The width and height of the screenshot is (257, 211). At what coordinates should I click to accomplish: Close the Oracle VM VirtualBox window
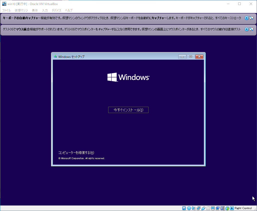pyautogui.click(x=251, y=4)
